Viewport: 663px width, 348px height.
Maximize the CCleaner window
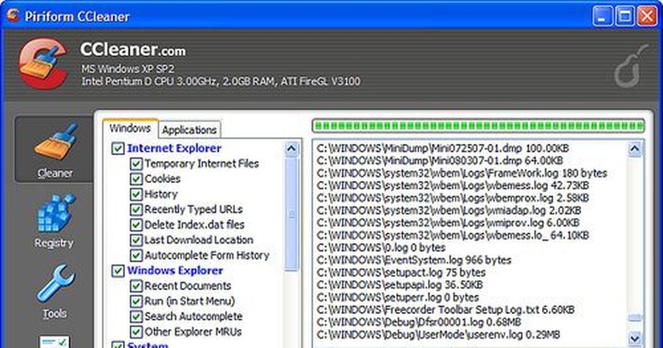click(625, 16)
